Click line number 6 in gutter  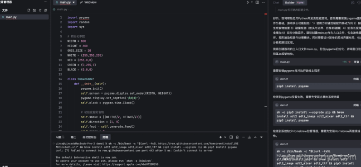(x=61, y=41)
